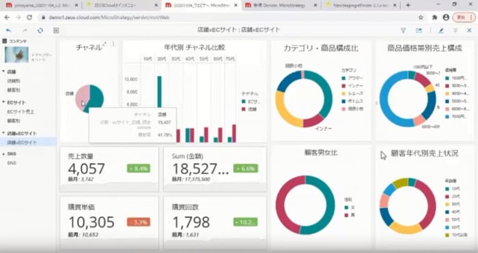Open the ECサイト売上 page
This screenshot has width=478, height=253.
tap(20, 112)
